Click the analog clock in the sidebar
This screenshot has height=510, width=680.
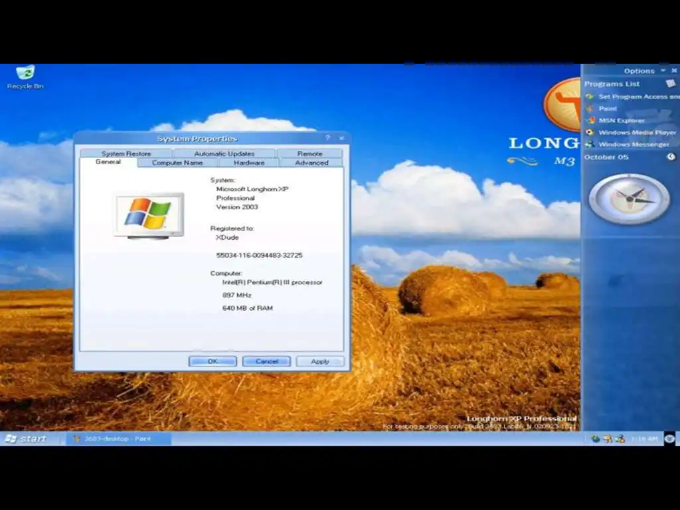(629, 199)
